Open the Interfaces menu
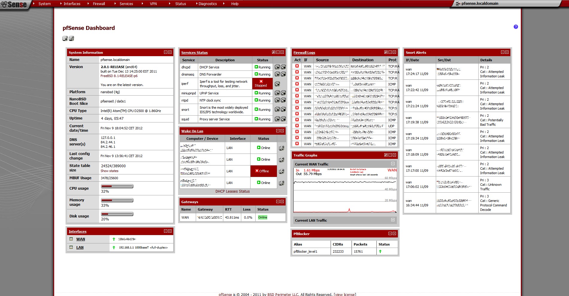The image size is (569, 296). pos(72,4)
